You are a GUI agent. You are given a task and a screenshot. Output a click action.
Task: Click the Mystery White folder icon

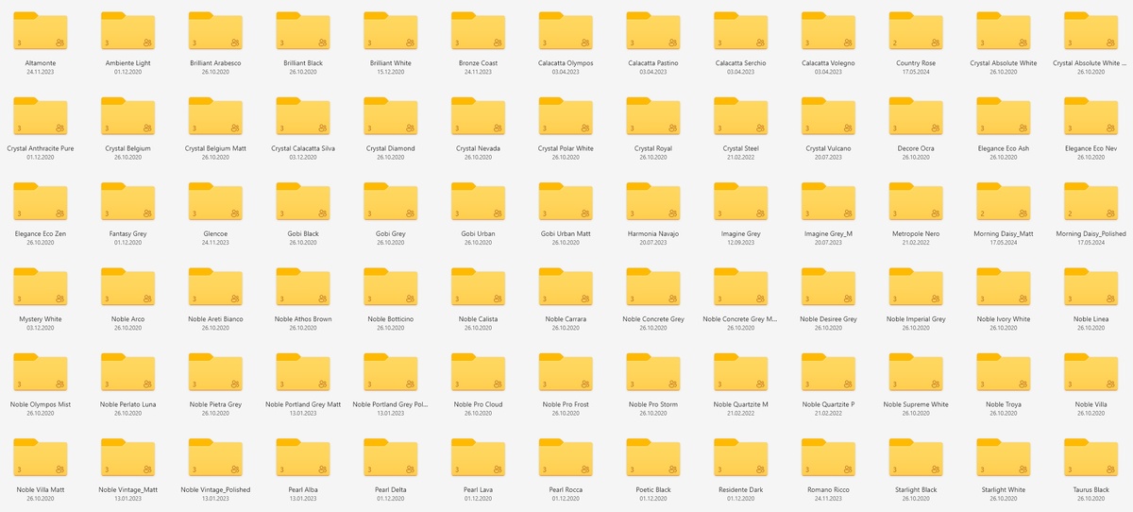(x=40, y=287)
